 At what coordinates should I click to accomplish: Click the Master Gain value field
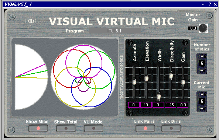(193, 28)
